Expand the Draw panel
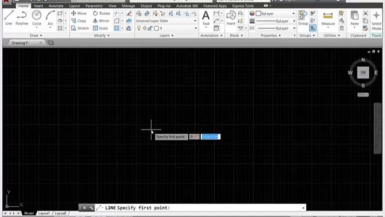 (35, 36)
